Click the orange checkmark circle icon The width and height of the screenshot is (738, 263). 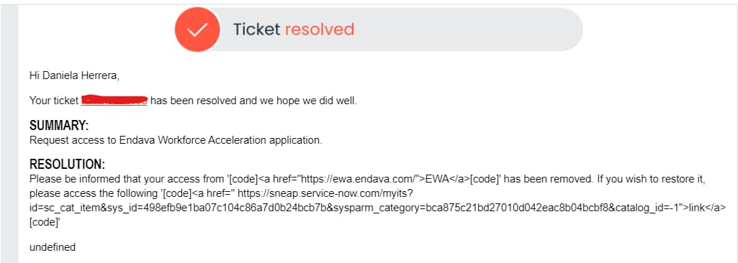pos(197,29)
